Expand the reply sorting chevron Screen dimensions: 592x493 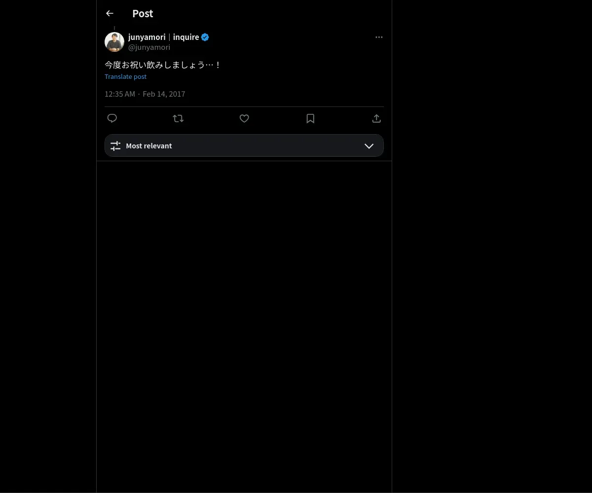click(x=369, y=146)
